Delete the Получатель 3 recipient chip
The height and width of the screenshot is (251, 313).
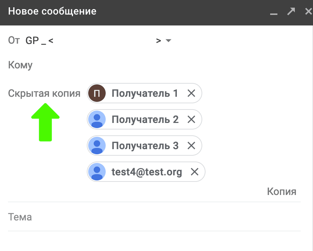(191, 146)
